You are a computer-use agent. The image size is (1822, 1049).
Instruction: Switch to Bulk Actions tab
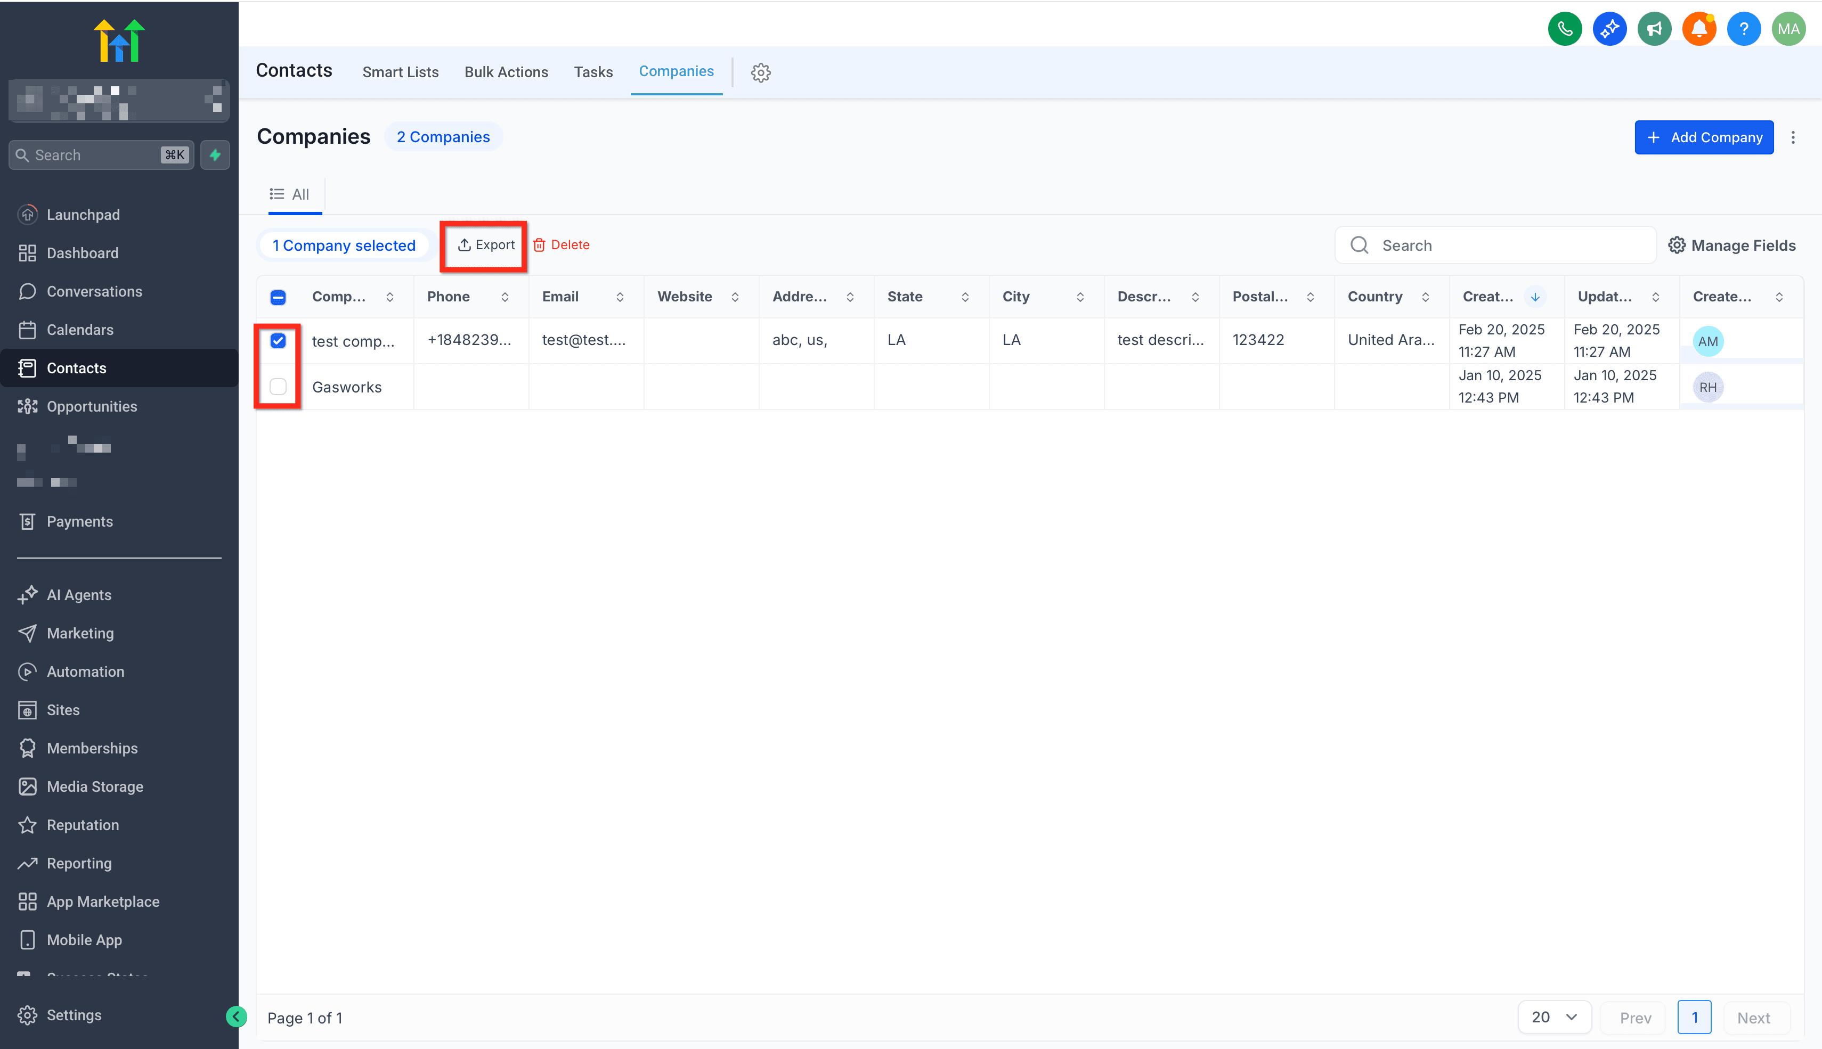pos(506,72)
